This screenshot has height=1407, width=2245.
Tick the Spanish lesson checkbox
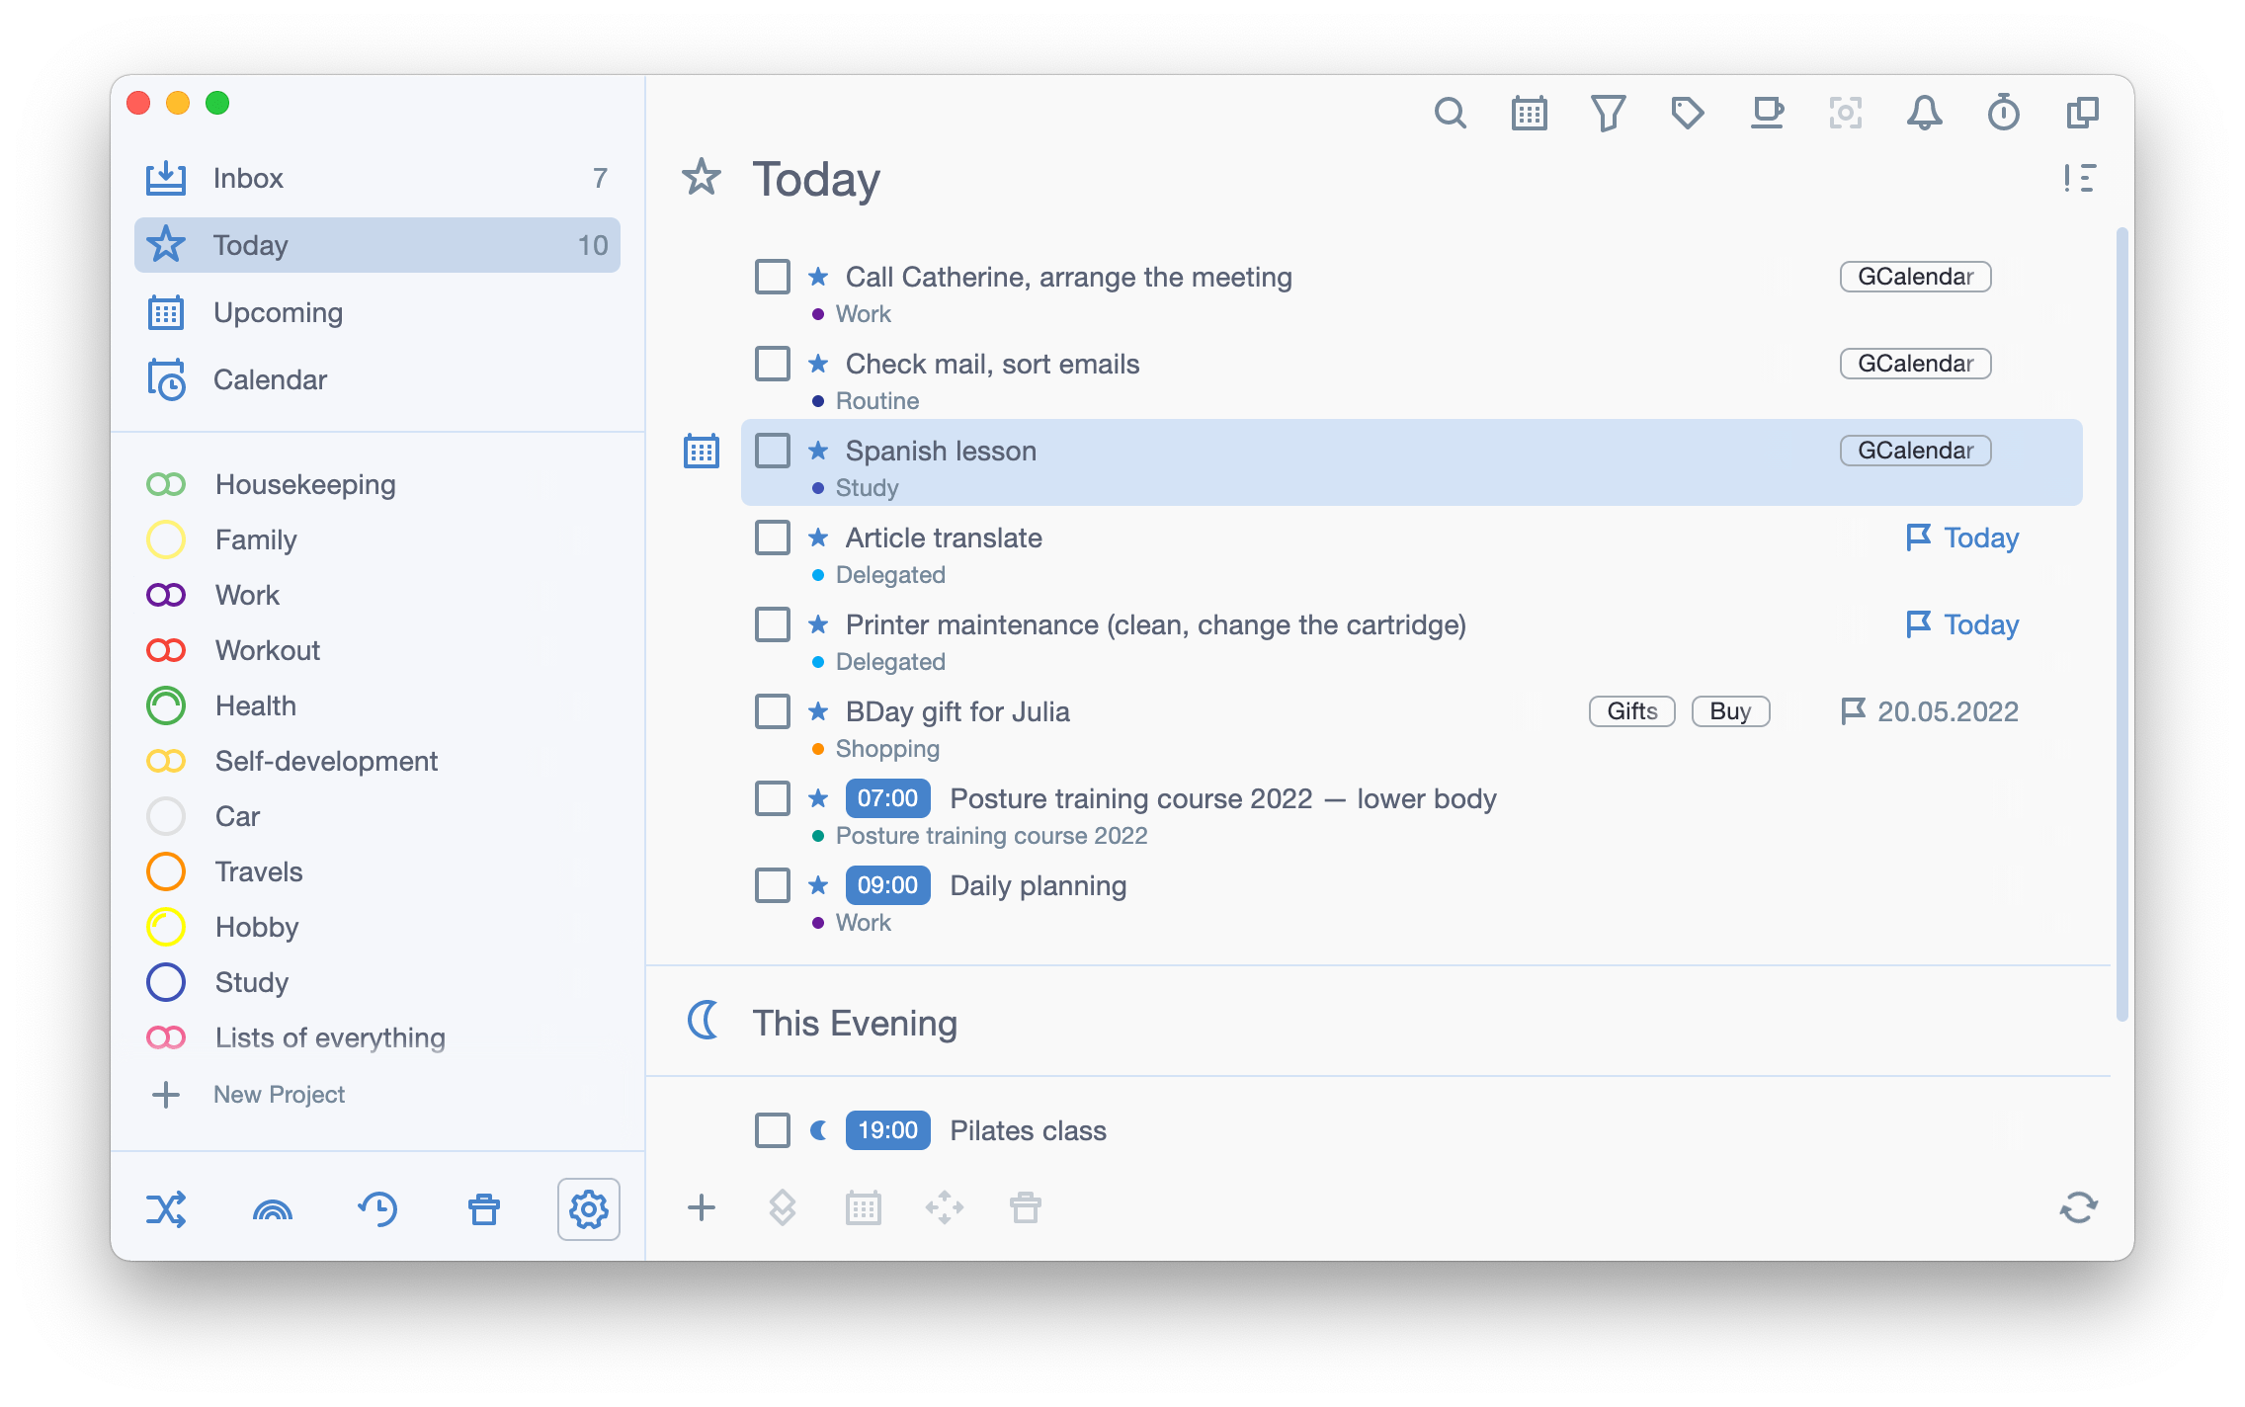(773, 452)
